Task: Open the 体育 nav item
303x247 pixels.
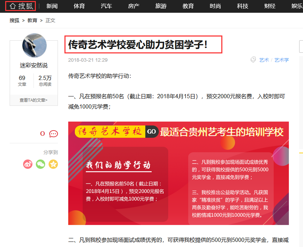Action: [x=79, y=6]
